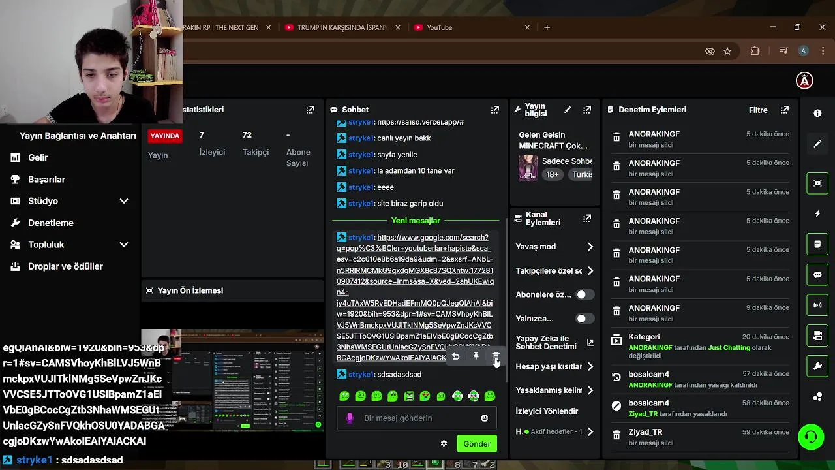This screenshot has width=835, height=470.
Task: Pop out the İstatistikleri panel
Action: 311,110
